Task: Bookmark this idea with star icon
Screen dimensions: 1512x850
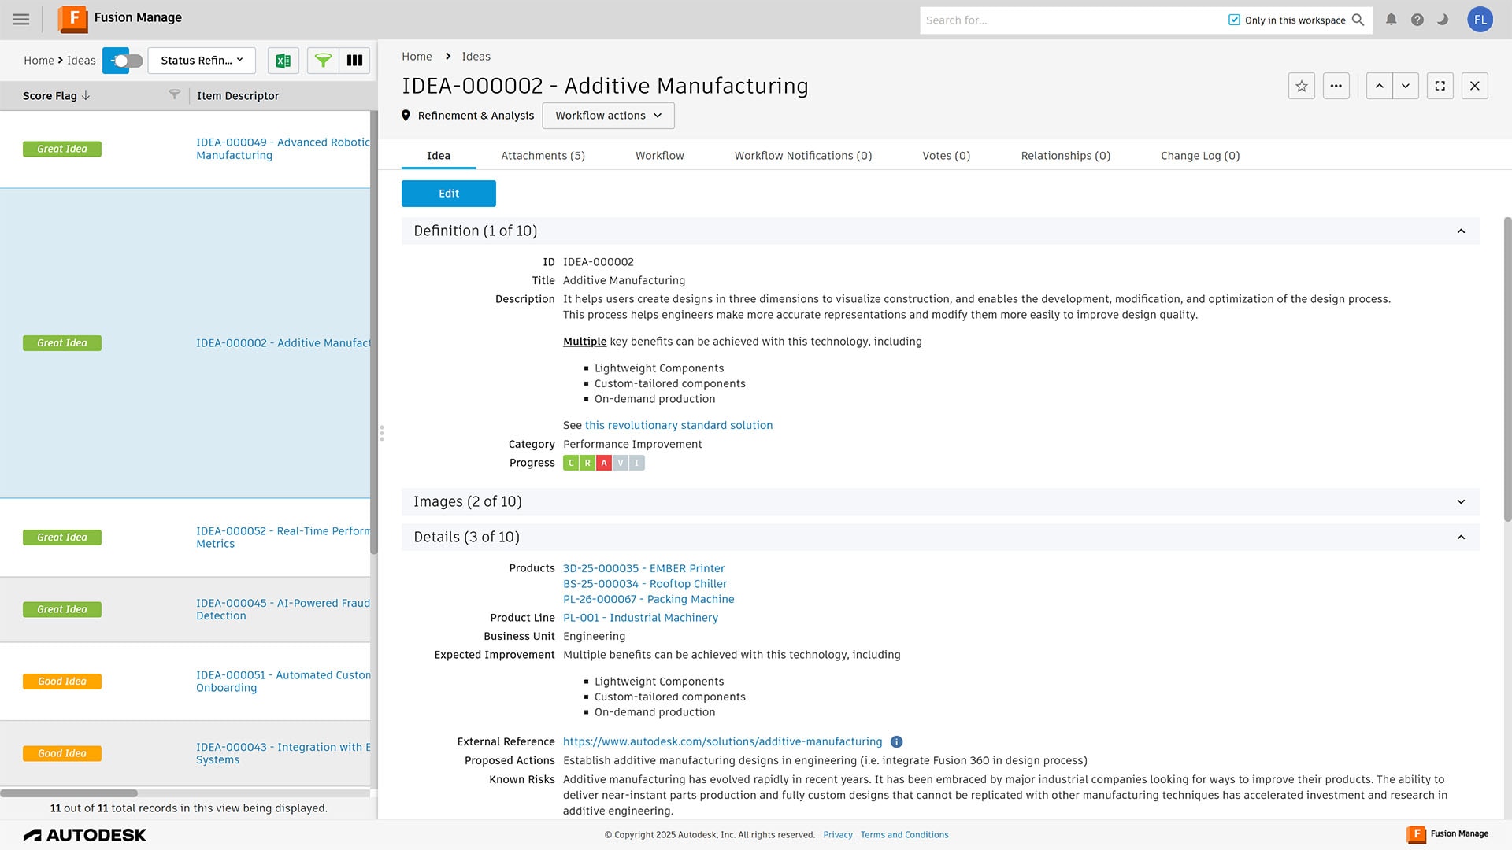Action: point(1301,86)
